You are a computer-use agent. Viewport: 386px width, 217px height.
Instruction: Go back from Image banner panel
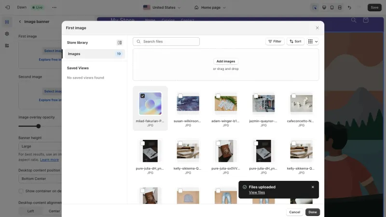pos(20,22)
